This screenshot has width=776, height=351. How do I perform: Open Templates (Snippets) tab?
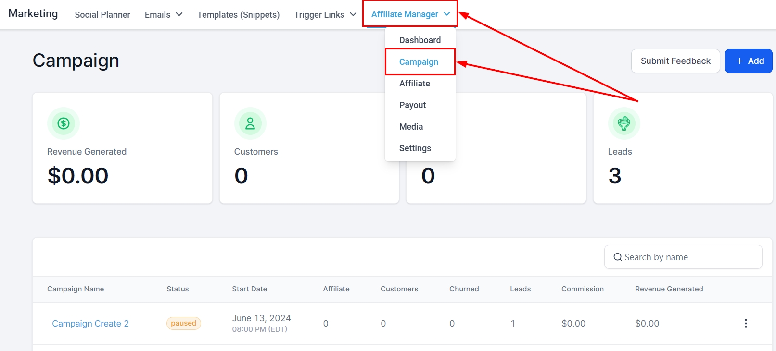click(238, 14)
